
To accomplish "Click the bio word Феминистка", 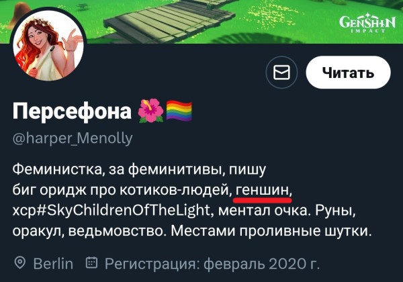I will 57,169.
